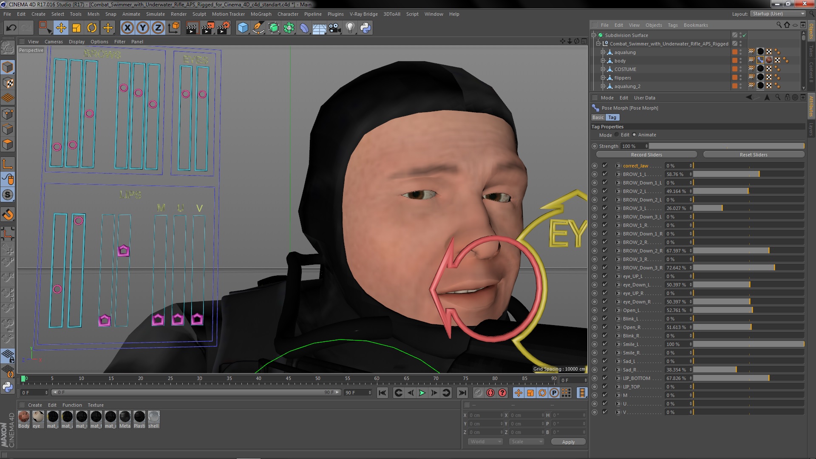Open attributes User Data menu
816x459 pixels.
pyautogui.click(x=644, y=98)
